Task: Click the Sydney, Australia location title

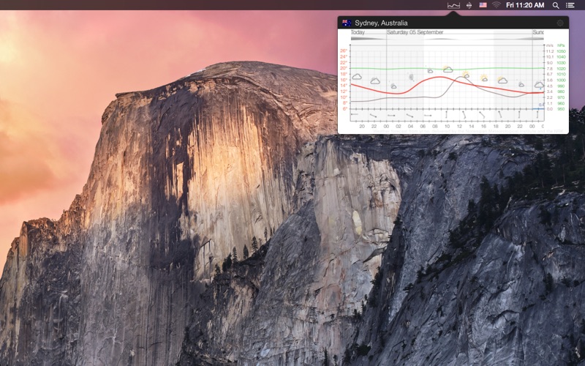Action: (381, 23)
